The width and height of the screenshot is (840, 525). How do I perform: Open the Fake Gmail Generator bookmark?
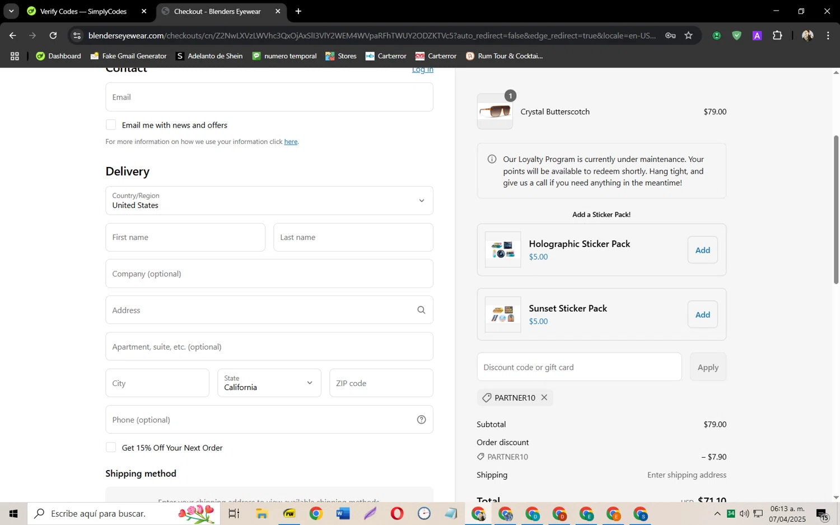[128, 56]
